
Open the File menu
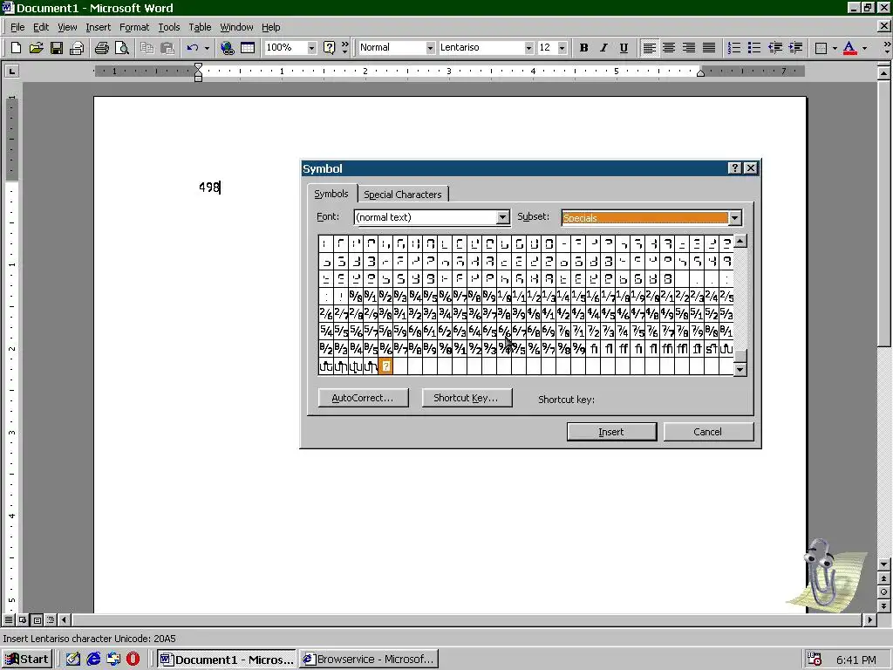[x=17, y=27]
